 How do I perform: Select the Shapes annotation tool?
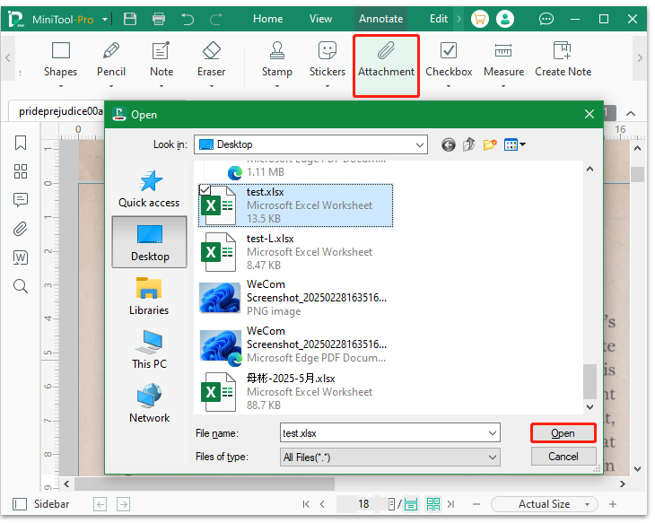tap(61, 60)
